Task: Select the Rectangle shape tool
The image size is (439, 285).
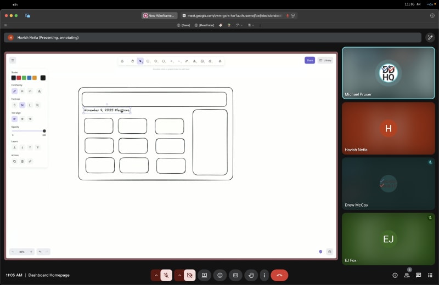Action: [x=148, y=61]
